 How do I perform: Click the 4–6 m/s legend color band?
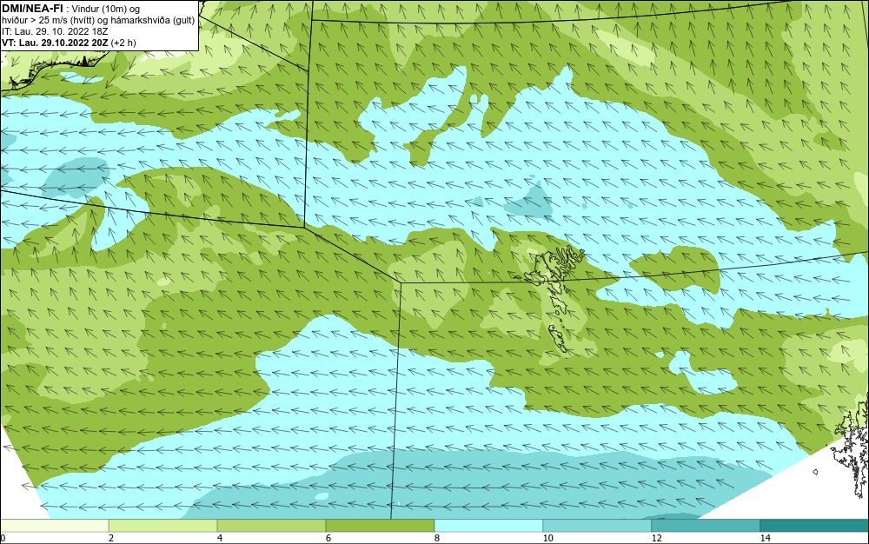(271, 526)
